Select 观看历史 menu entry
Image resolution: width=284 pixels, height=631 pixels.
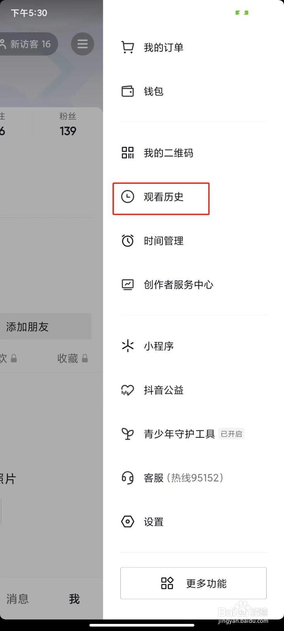click(164, 197)
